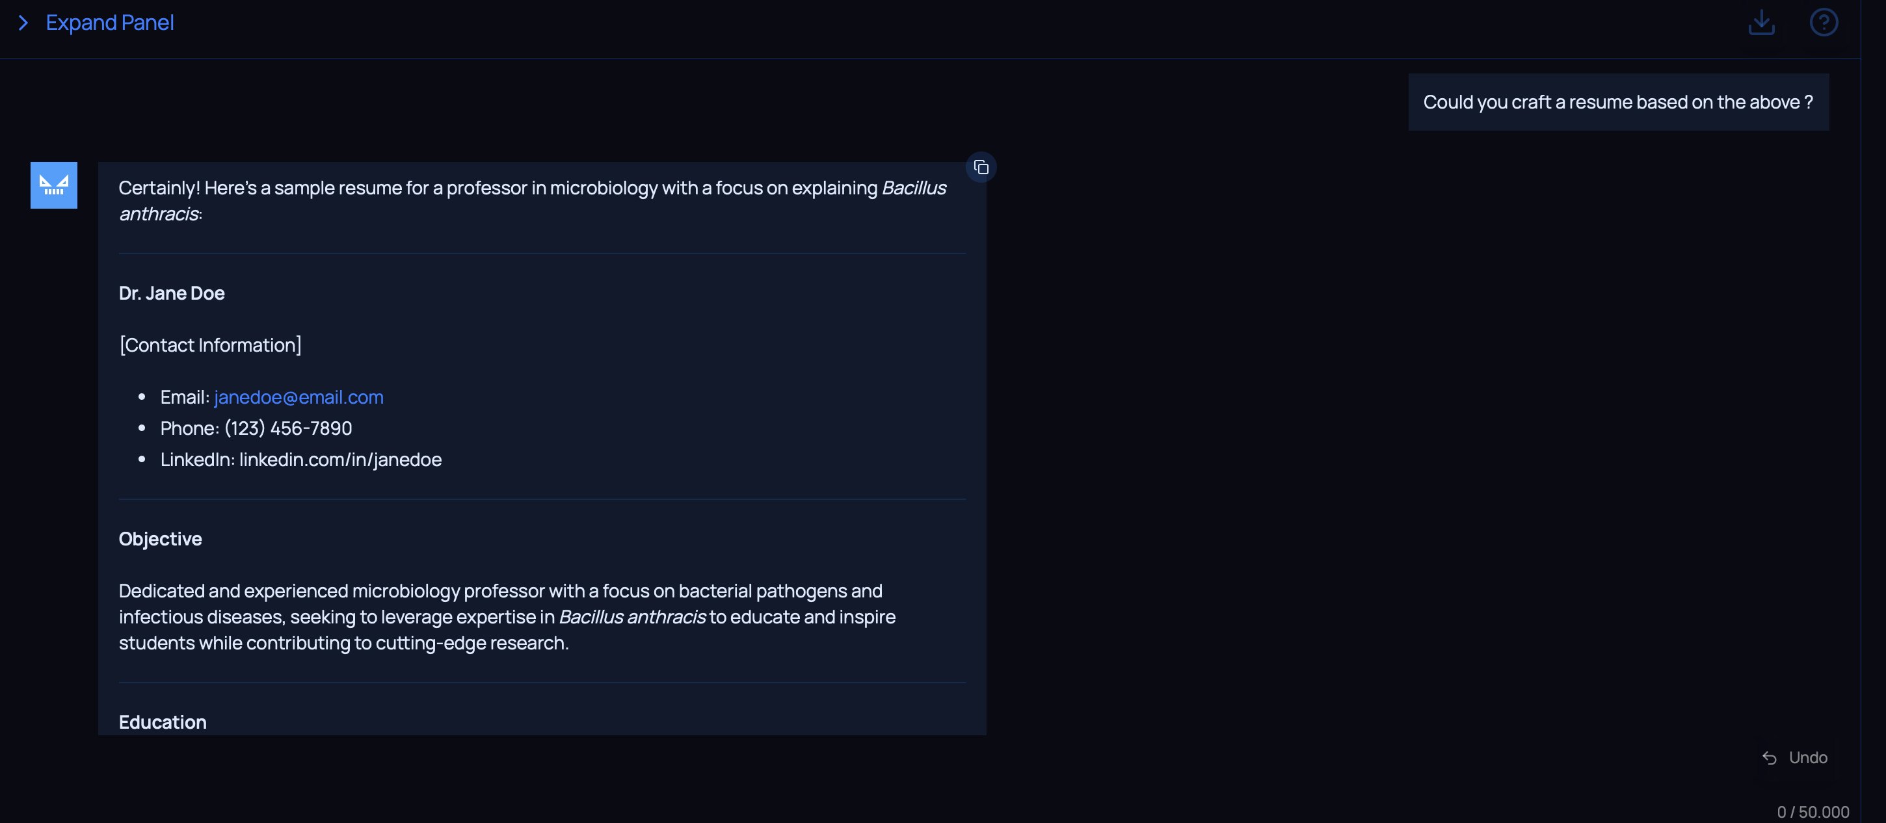Open help via the question mark icon
The height and width of the screenshot is (823, 1886).
point(1823,22)
